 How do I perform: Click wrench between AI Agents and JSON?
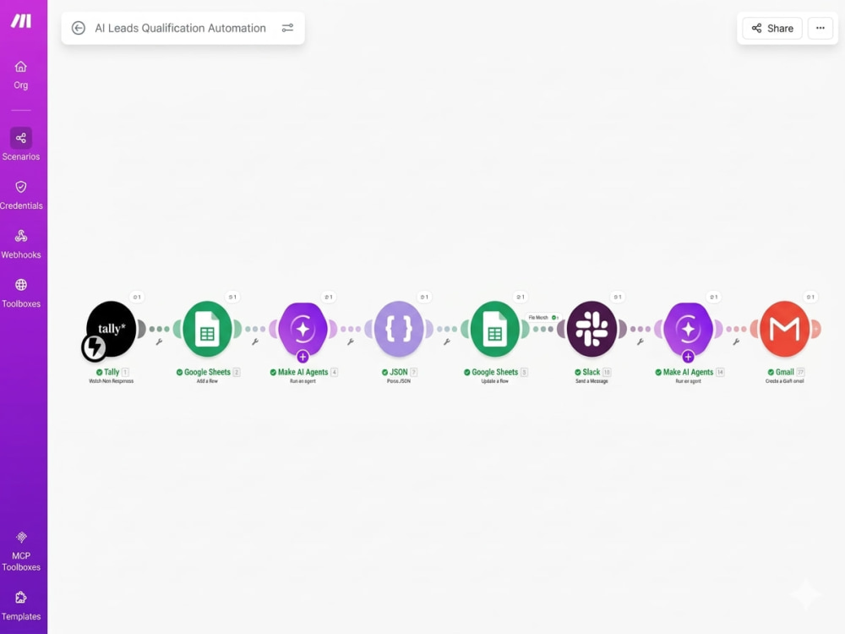click(351, 342)
